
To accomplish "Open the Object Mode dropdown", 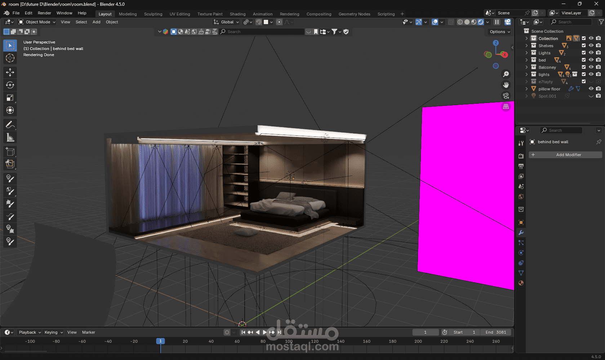I will pos(37,22).
